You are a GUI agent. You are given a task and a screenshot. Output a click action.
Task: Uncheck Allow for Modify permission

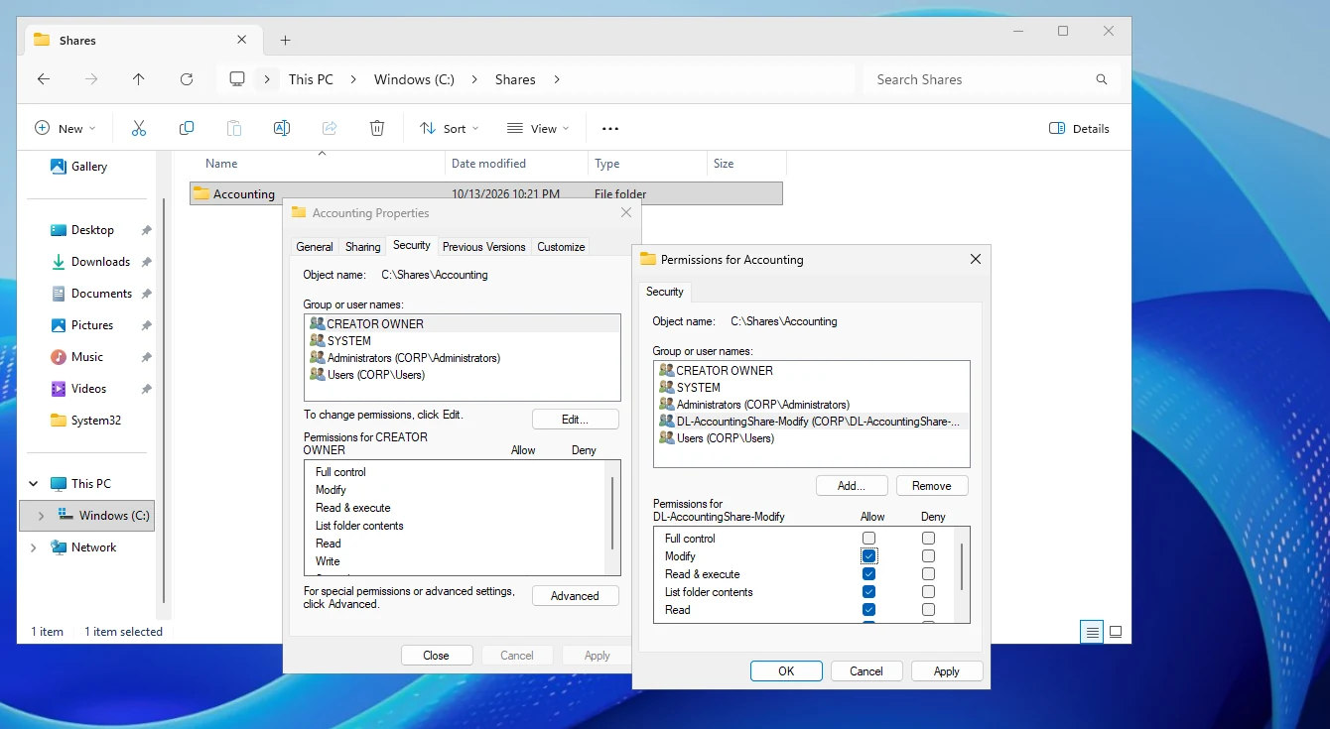click(869, 556)
